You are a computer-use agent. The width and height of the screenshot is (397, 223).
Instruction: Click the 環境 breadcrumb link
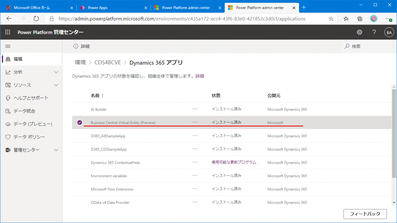click(x=80, y=62)
